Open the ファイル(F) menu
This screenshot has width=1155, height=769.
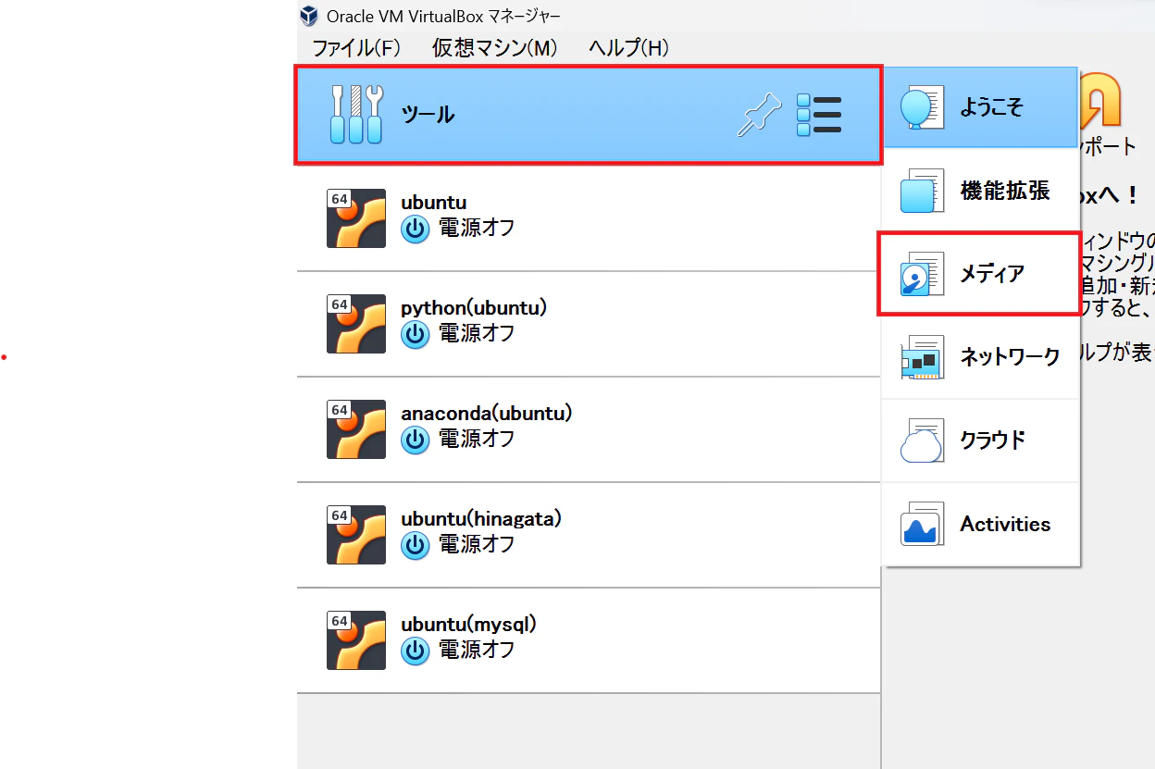pos(356,48)
